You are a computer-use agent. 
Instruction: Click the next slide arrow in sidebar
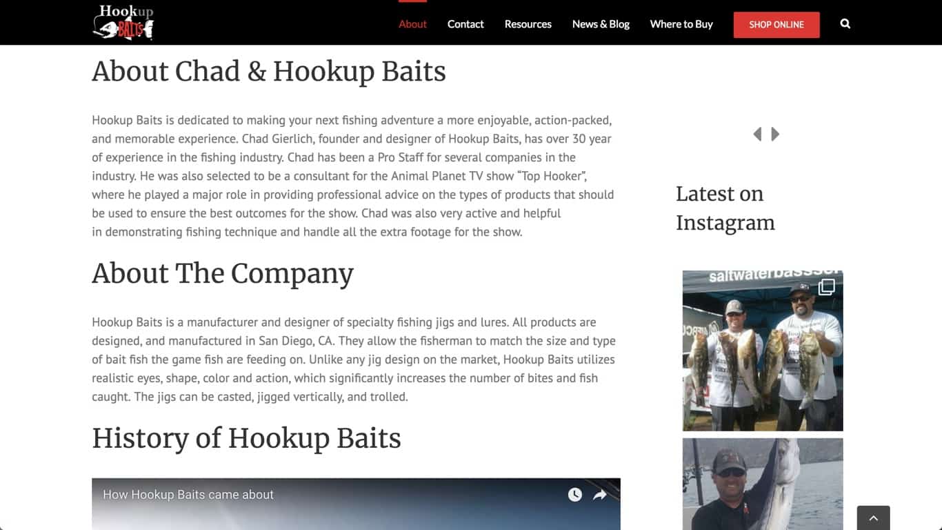[x=775, y=134]
